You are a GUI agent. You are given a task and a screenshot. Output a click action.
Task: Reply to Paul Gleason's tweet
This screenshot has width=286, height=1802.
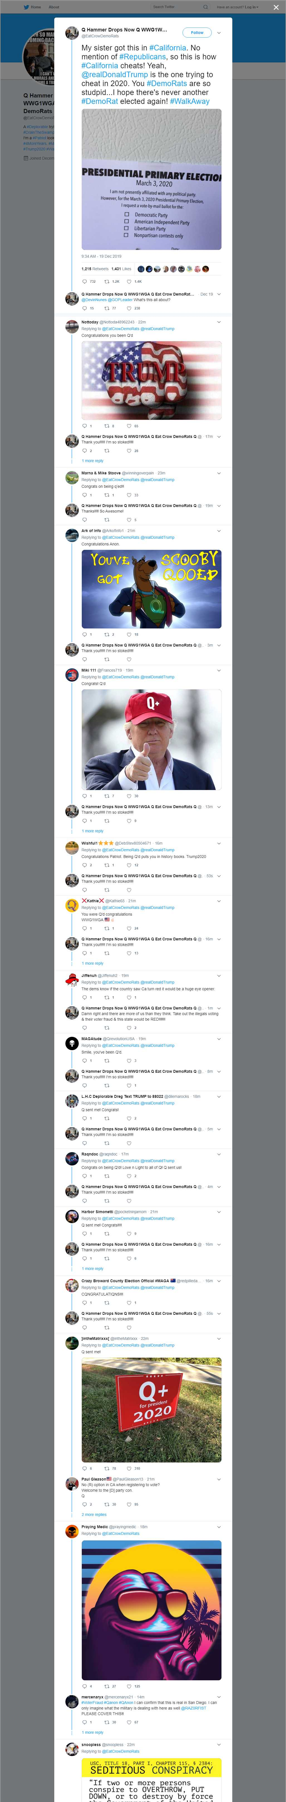coord(84,1504)
